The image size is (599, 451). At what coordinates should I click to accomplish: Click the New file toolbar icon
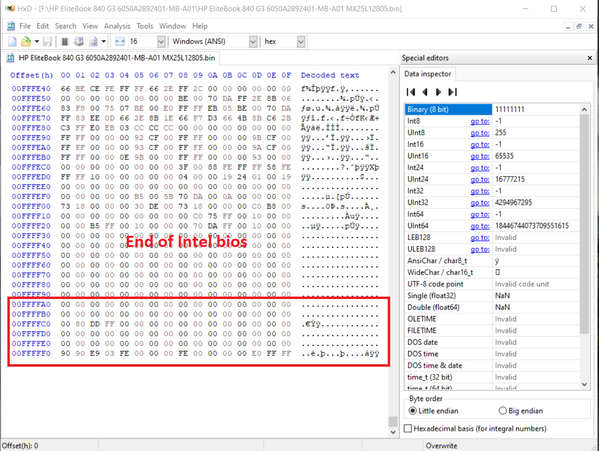[x=13, y=42]
